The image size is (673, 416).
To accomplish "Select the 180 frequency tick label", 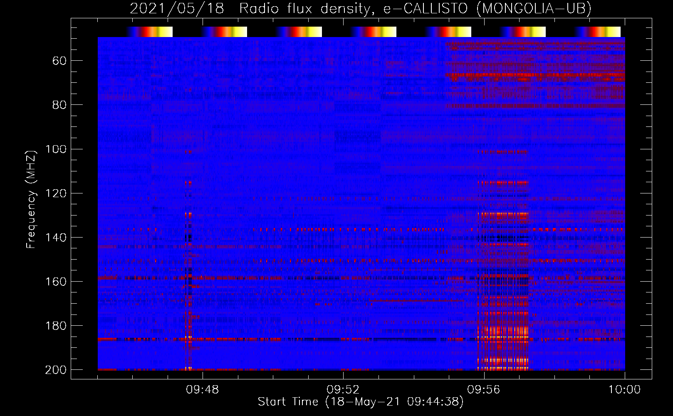I will [56, 325].
